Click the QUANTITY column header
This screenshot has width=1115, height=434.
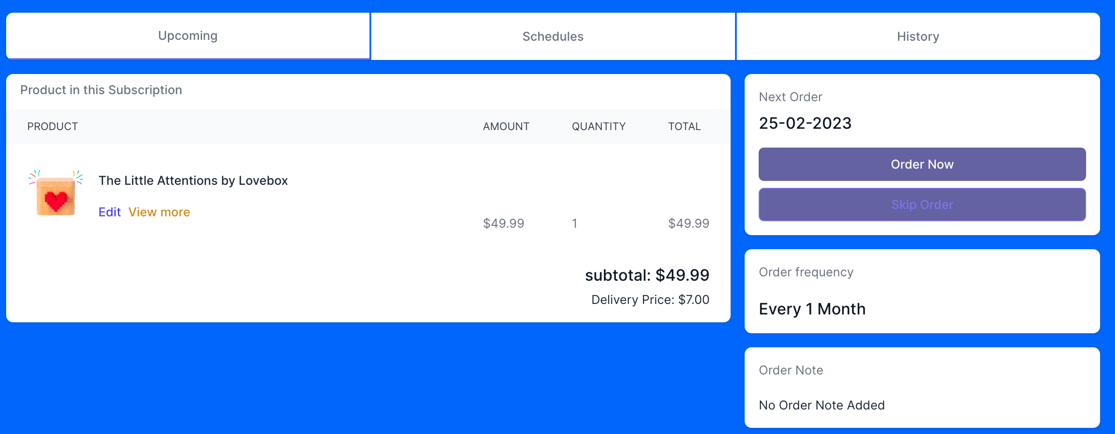click(599, 127)
